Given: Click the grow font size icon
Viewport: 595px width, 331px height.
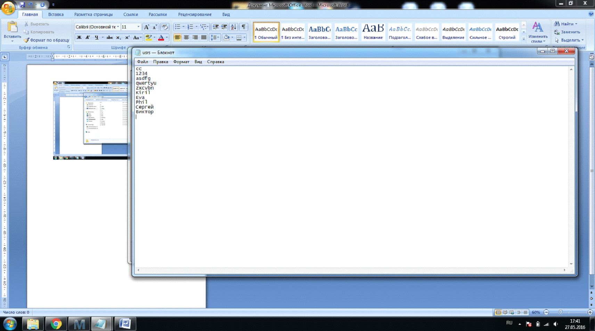Looking at the screenshot, I should (146, 27).
